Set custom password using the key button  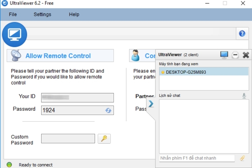(104, 138)
